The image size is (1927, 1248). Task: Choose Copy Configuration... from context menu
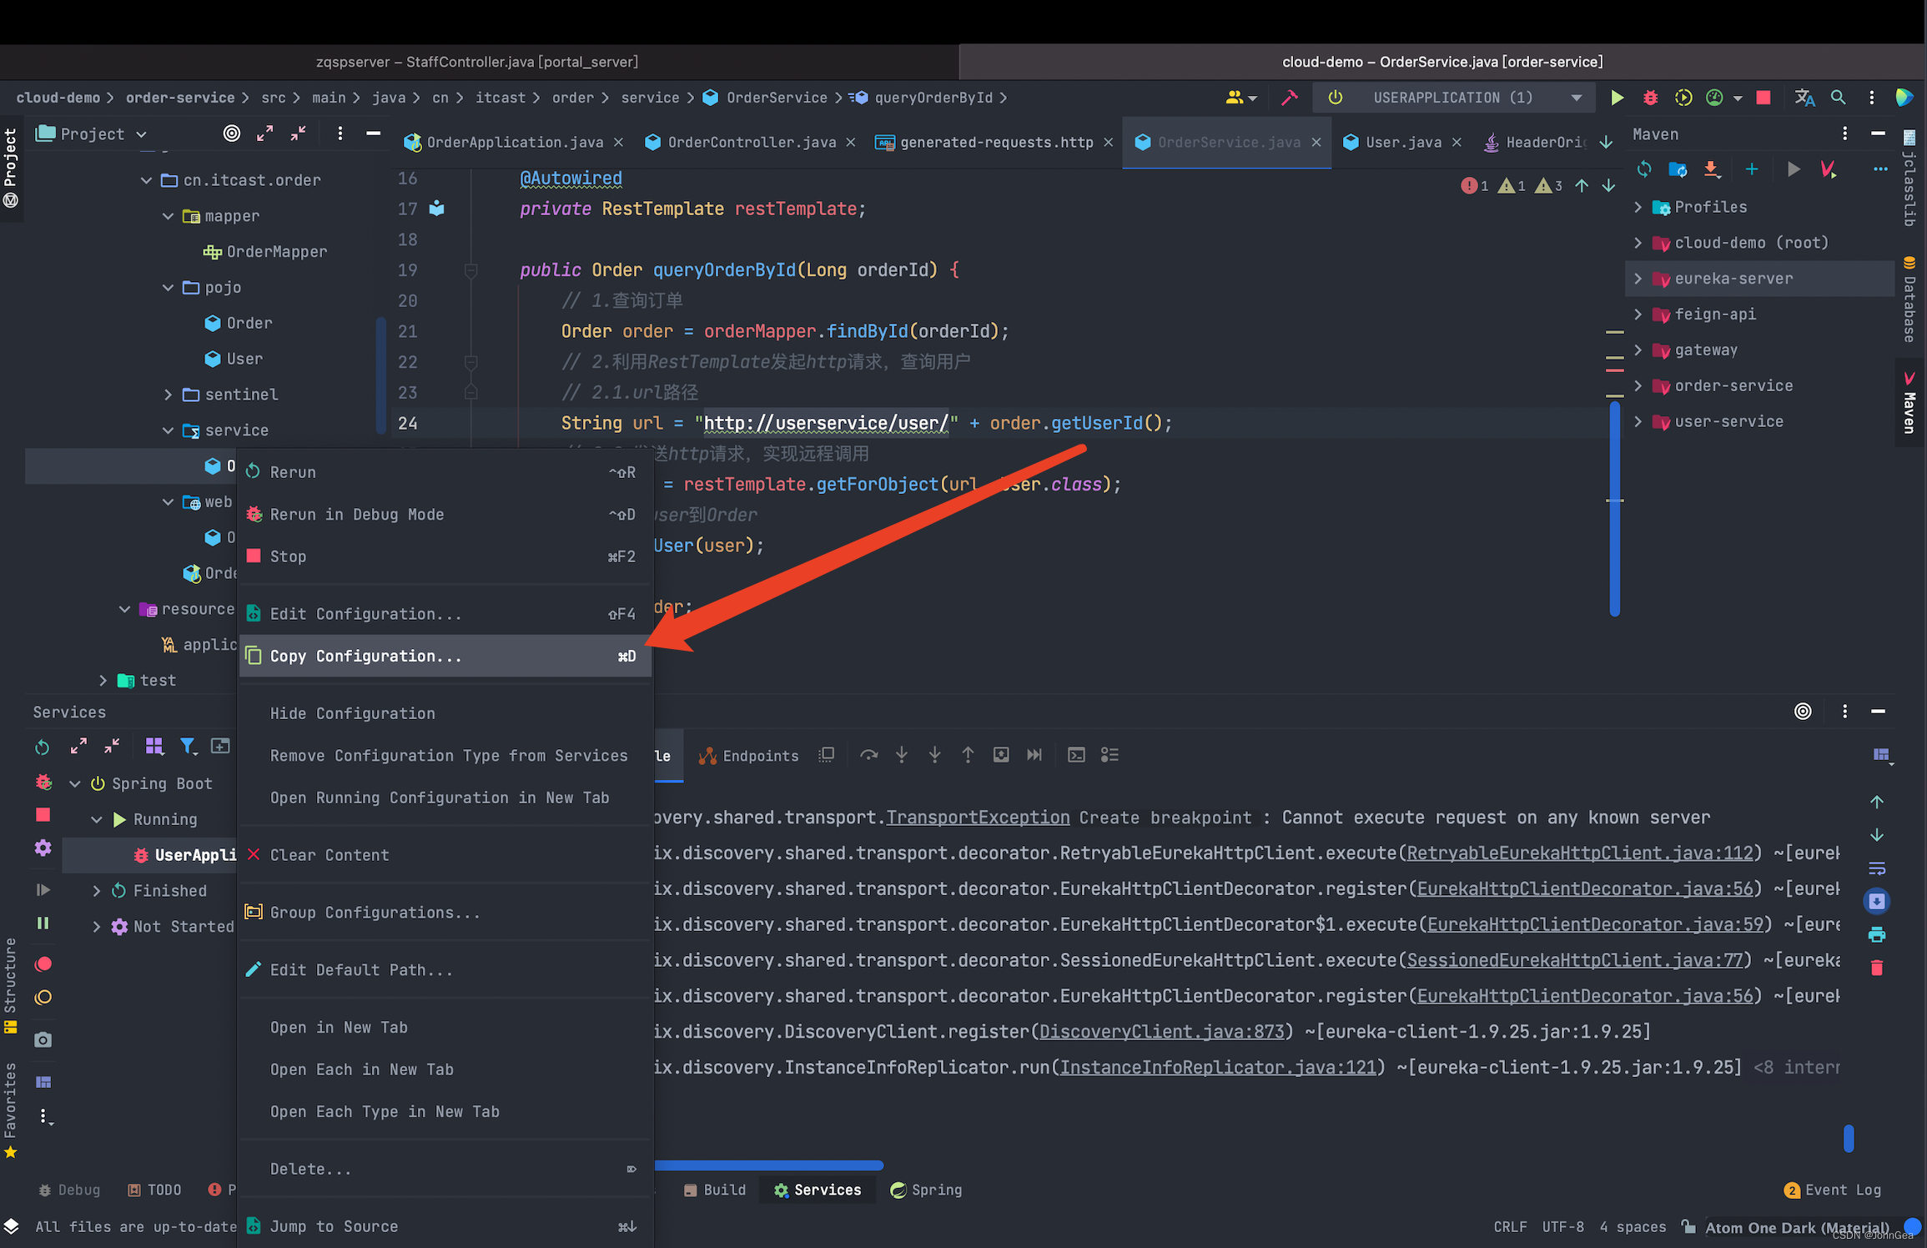pyautogui.click(x=445, y=656)
